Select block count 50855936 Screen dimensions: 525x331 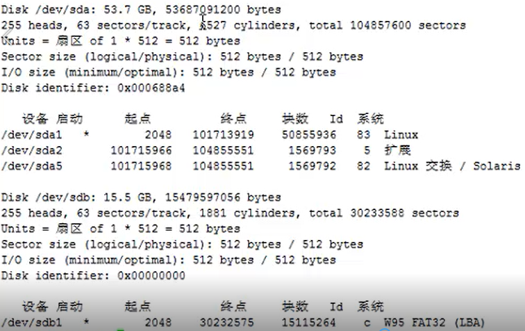pos(309,135)
